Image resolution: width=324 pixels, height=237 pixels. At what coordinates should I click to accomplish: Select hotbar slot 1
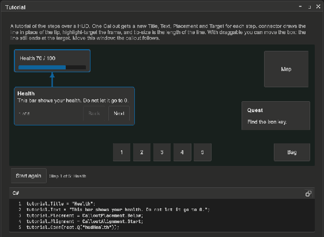(122, 152)
